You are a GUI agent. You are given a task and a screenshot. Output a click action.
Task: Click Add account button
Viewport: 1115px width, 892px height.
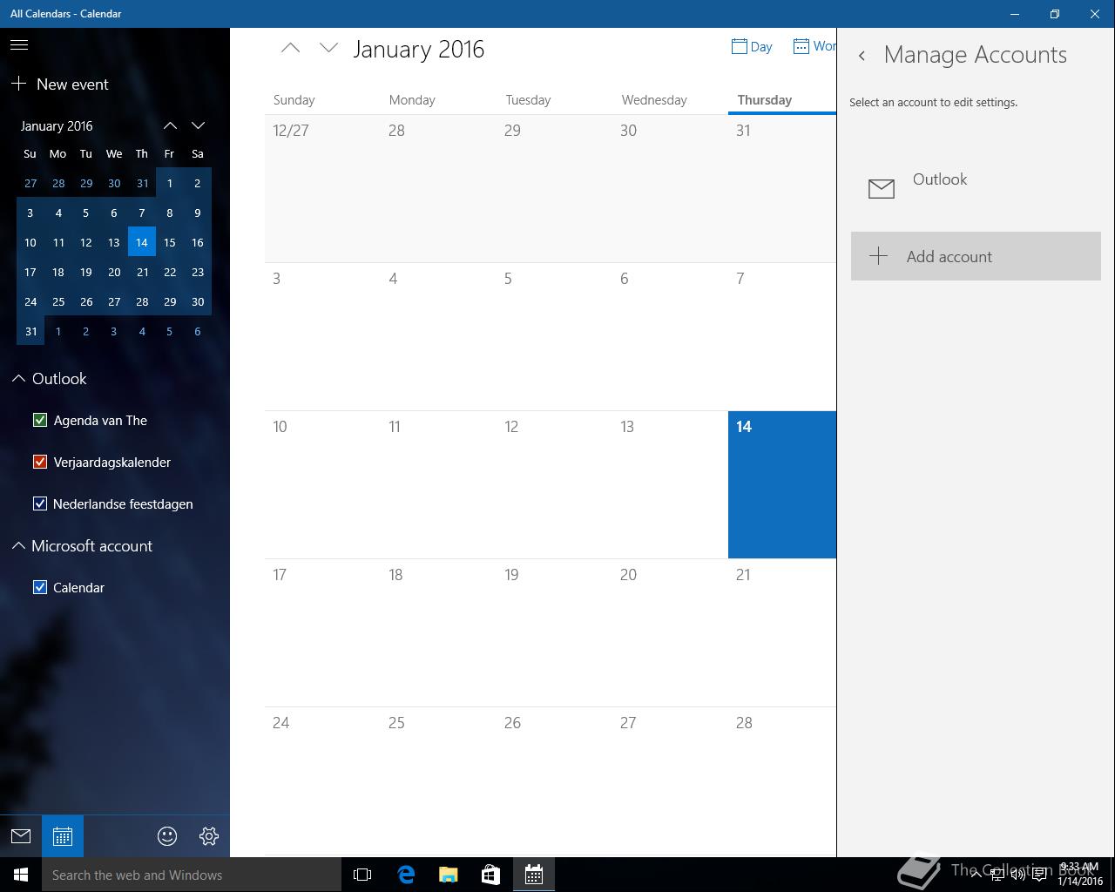tap(976, 256)
